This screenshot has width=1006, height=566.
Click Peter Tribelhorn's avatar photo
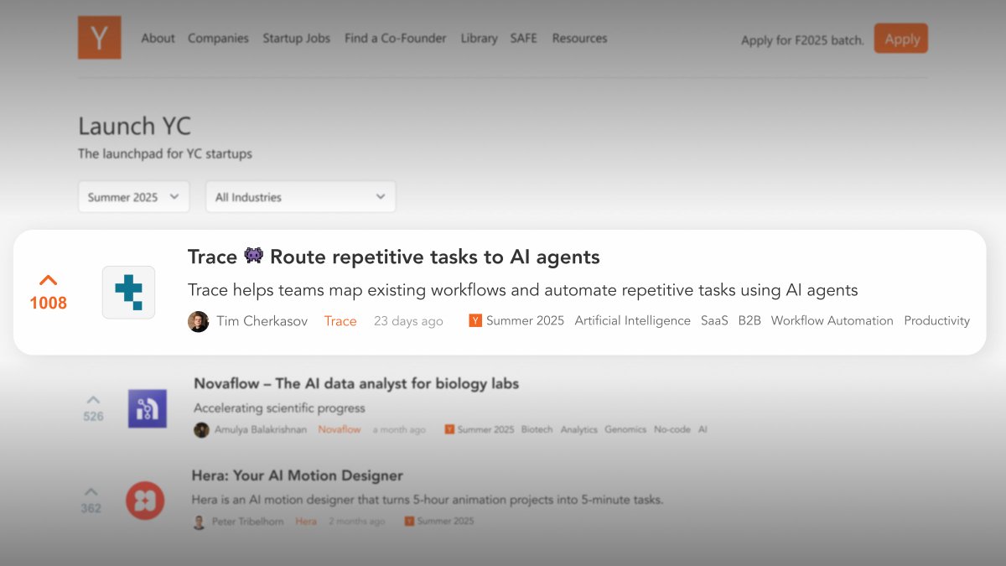[199, 522]
